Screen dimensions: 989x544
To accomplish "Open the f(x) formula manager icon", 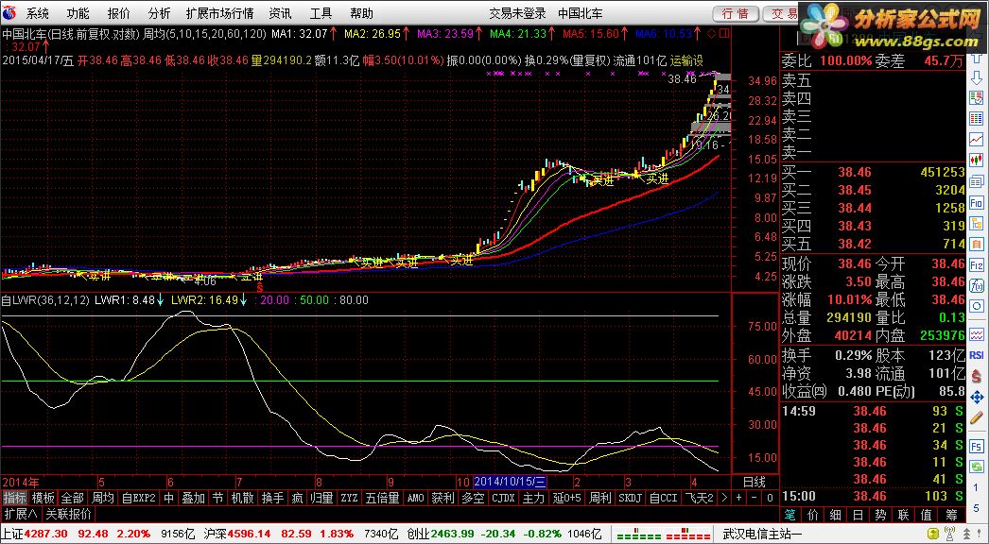I will [977, 286].
